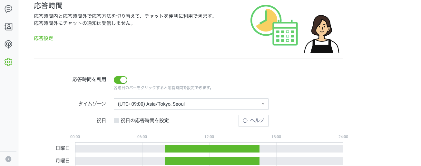Click the 祝日の応答時間を設定 label text
This screenshot has height=166, width=421.
pos(145,121)
